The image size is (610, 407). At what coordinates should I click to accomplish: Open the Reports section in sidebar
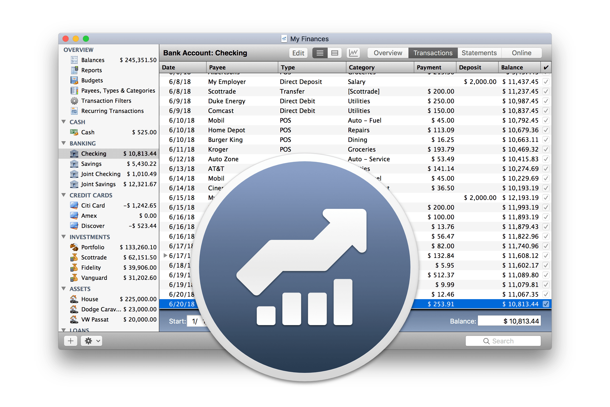92,70
